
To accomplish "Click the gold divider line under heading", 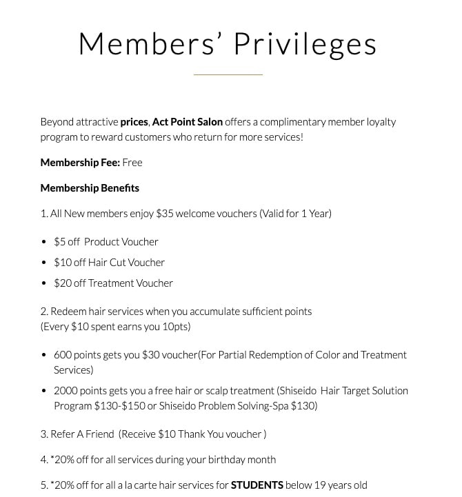I will (x=228, y=74).
